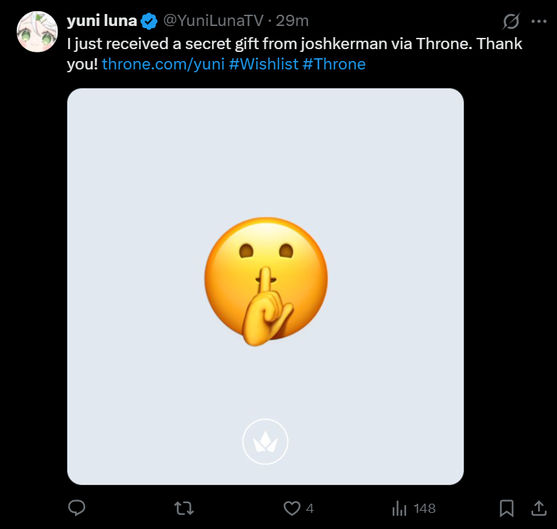The image size is (557, 529).
Task: Click the 148 views count
Action: pos(425,508)
